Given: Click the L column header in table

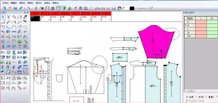Looking at the screenshot, I should (x=201, y=18).
